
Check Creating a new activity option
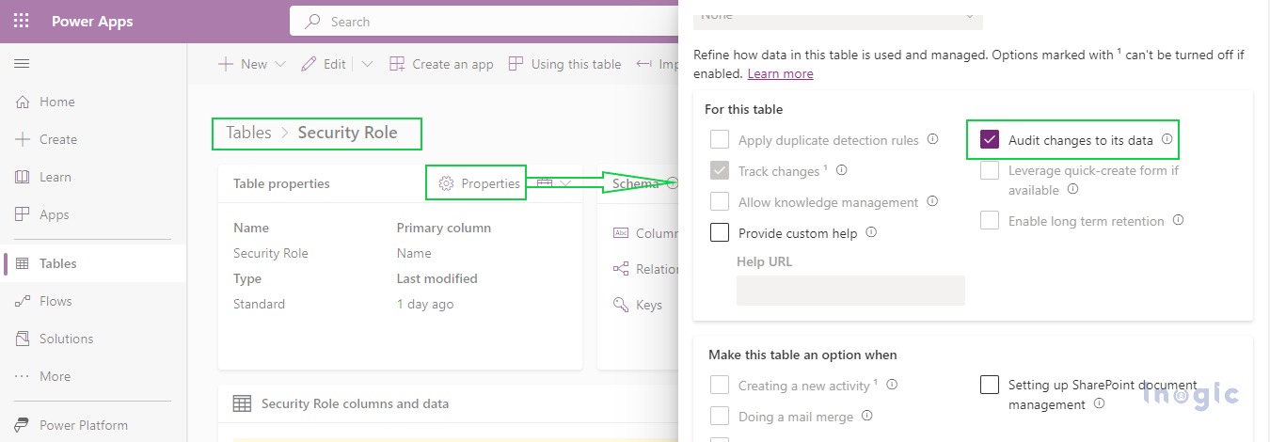click(720, 385)
